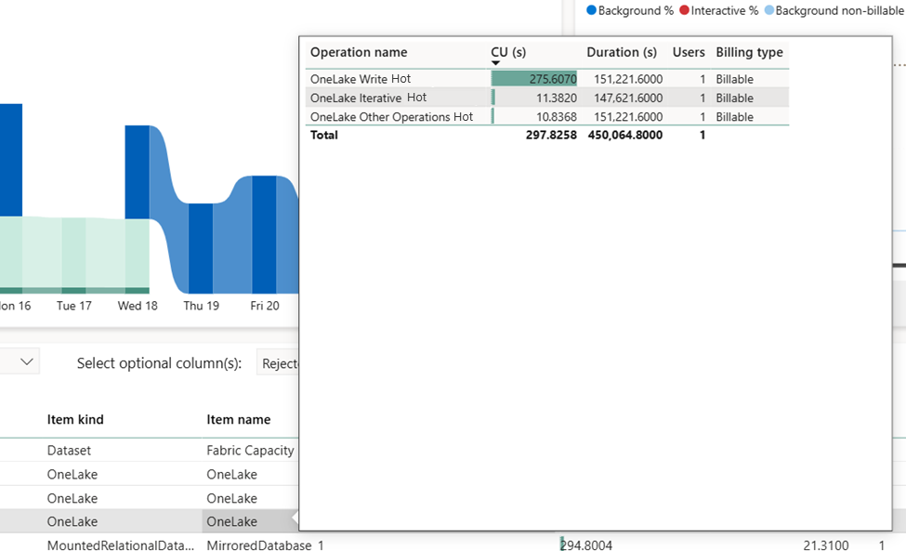Select the Dataset item kind cell
This screenshot has width=906, height=551.
[71, 451]
